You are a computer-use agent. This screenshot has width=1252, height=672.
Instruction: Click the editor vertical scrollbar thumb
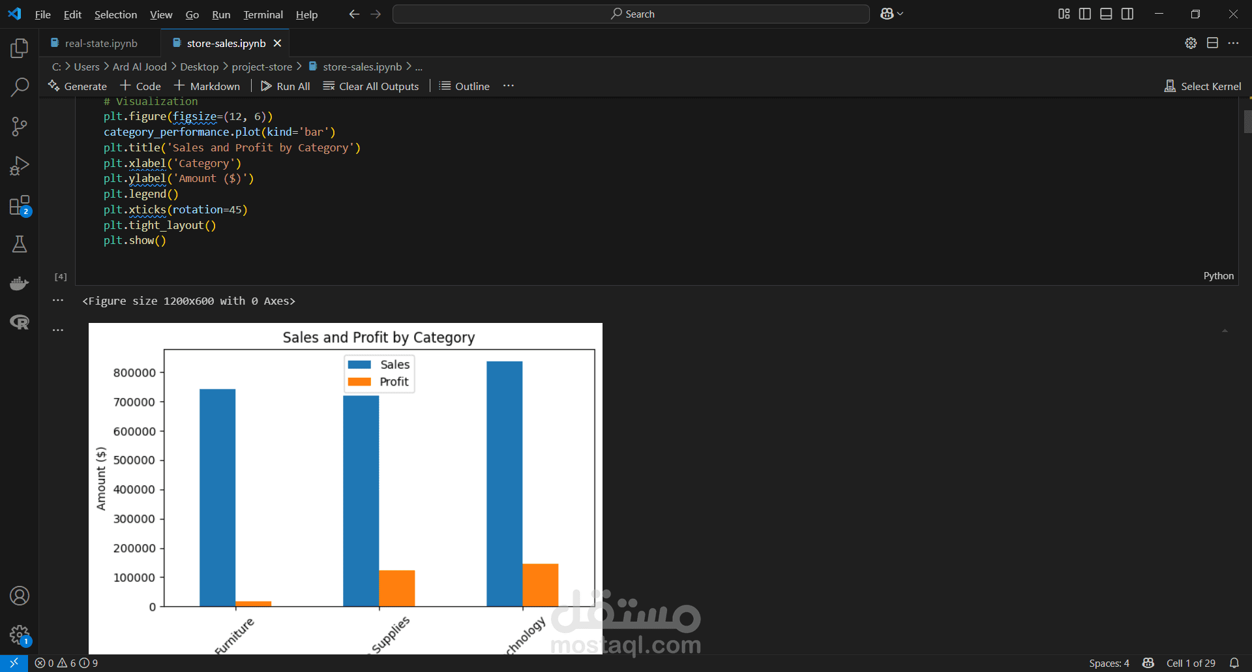(1247, 122)
